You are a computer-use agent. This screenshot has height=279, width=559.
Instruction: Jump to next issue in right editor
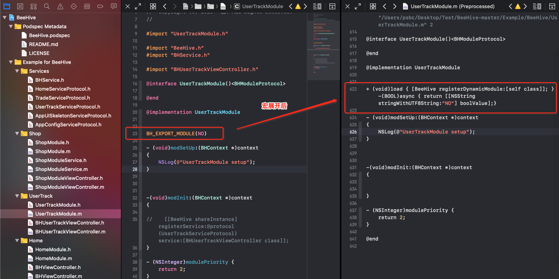pyautogui.click(x=525, y=6)
